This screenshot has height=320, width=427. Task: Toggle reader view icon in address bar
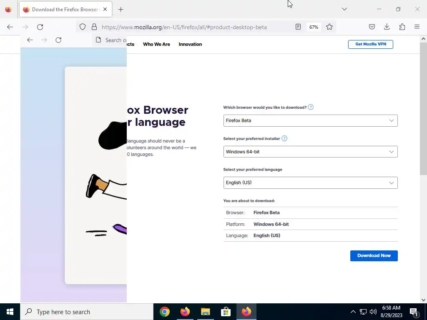(x=298, y=27)
